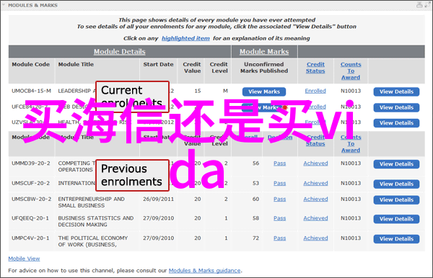Click the title 'The Political Economy of Work'

pyautogui.click(x=93, y=241)
